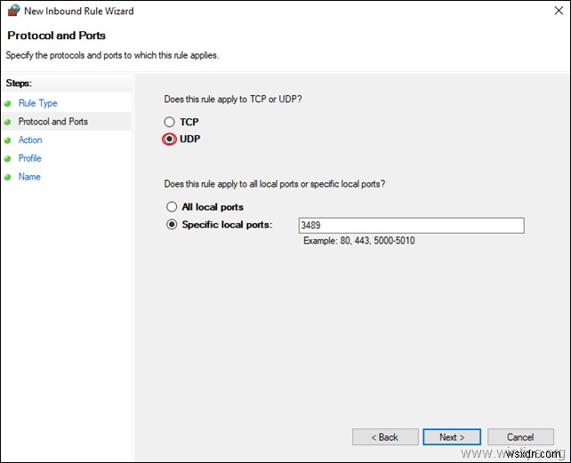571x463 pixels.
Task: Click the green bullet beside Rule Type
Action: (8, 104)
